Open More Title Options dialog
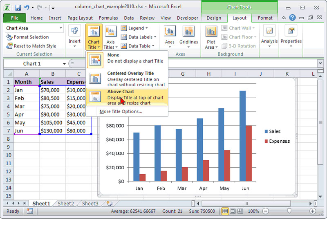 (x=121, y=112)
